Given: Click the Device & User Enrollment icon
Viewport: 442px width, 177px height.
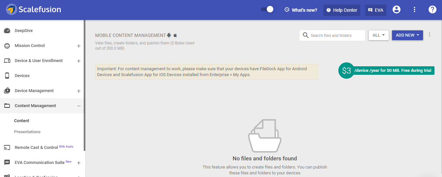Looking at the screenshot, I should tap(7, 61).
